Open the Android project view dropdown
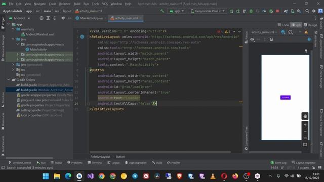 point(20,18)
